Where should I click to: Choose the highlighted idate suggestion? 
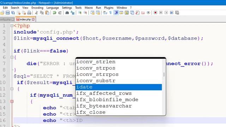(x=119, y=87)
